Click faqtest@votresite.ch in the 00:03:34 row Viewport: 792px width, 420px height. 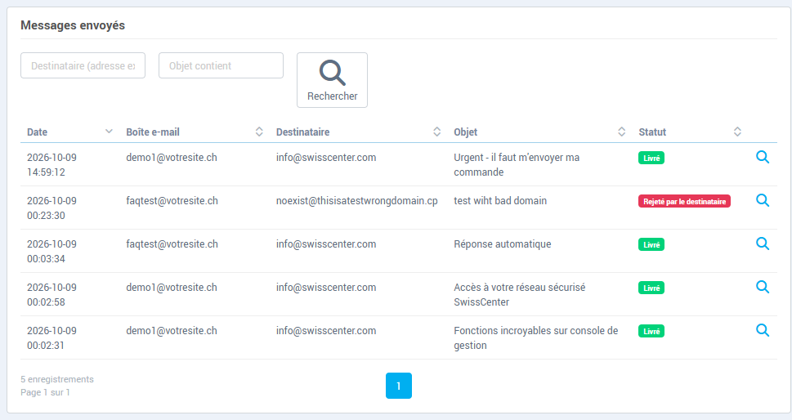click(x=172, y=244)
